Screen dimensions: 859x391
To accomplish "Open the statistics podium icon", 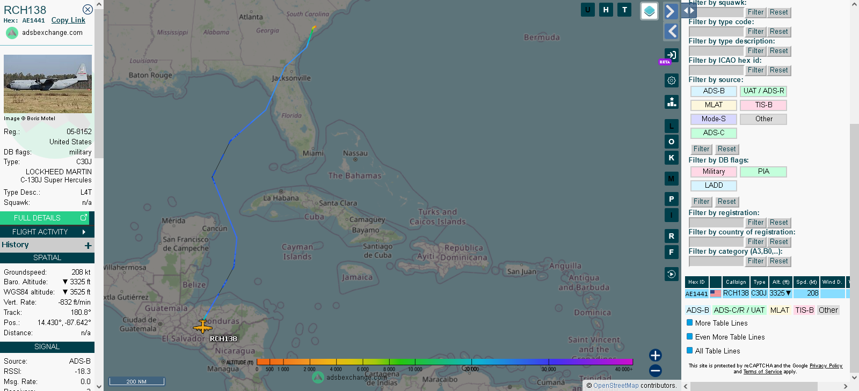I will coord(671,102).
